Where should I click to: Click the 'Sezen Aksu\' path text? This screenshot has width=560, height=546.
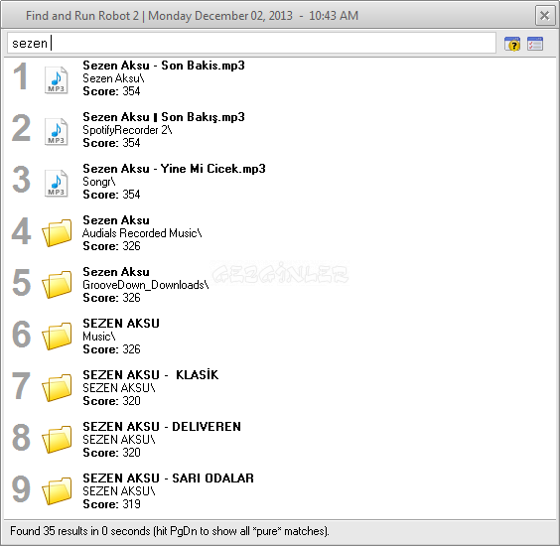(x=113, y=78)
